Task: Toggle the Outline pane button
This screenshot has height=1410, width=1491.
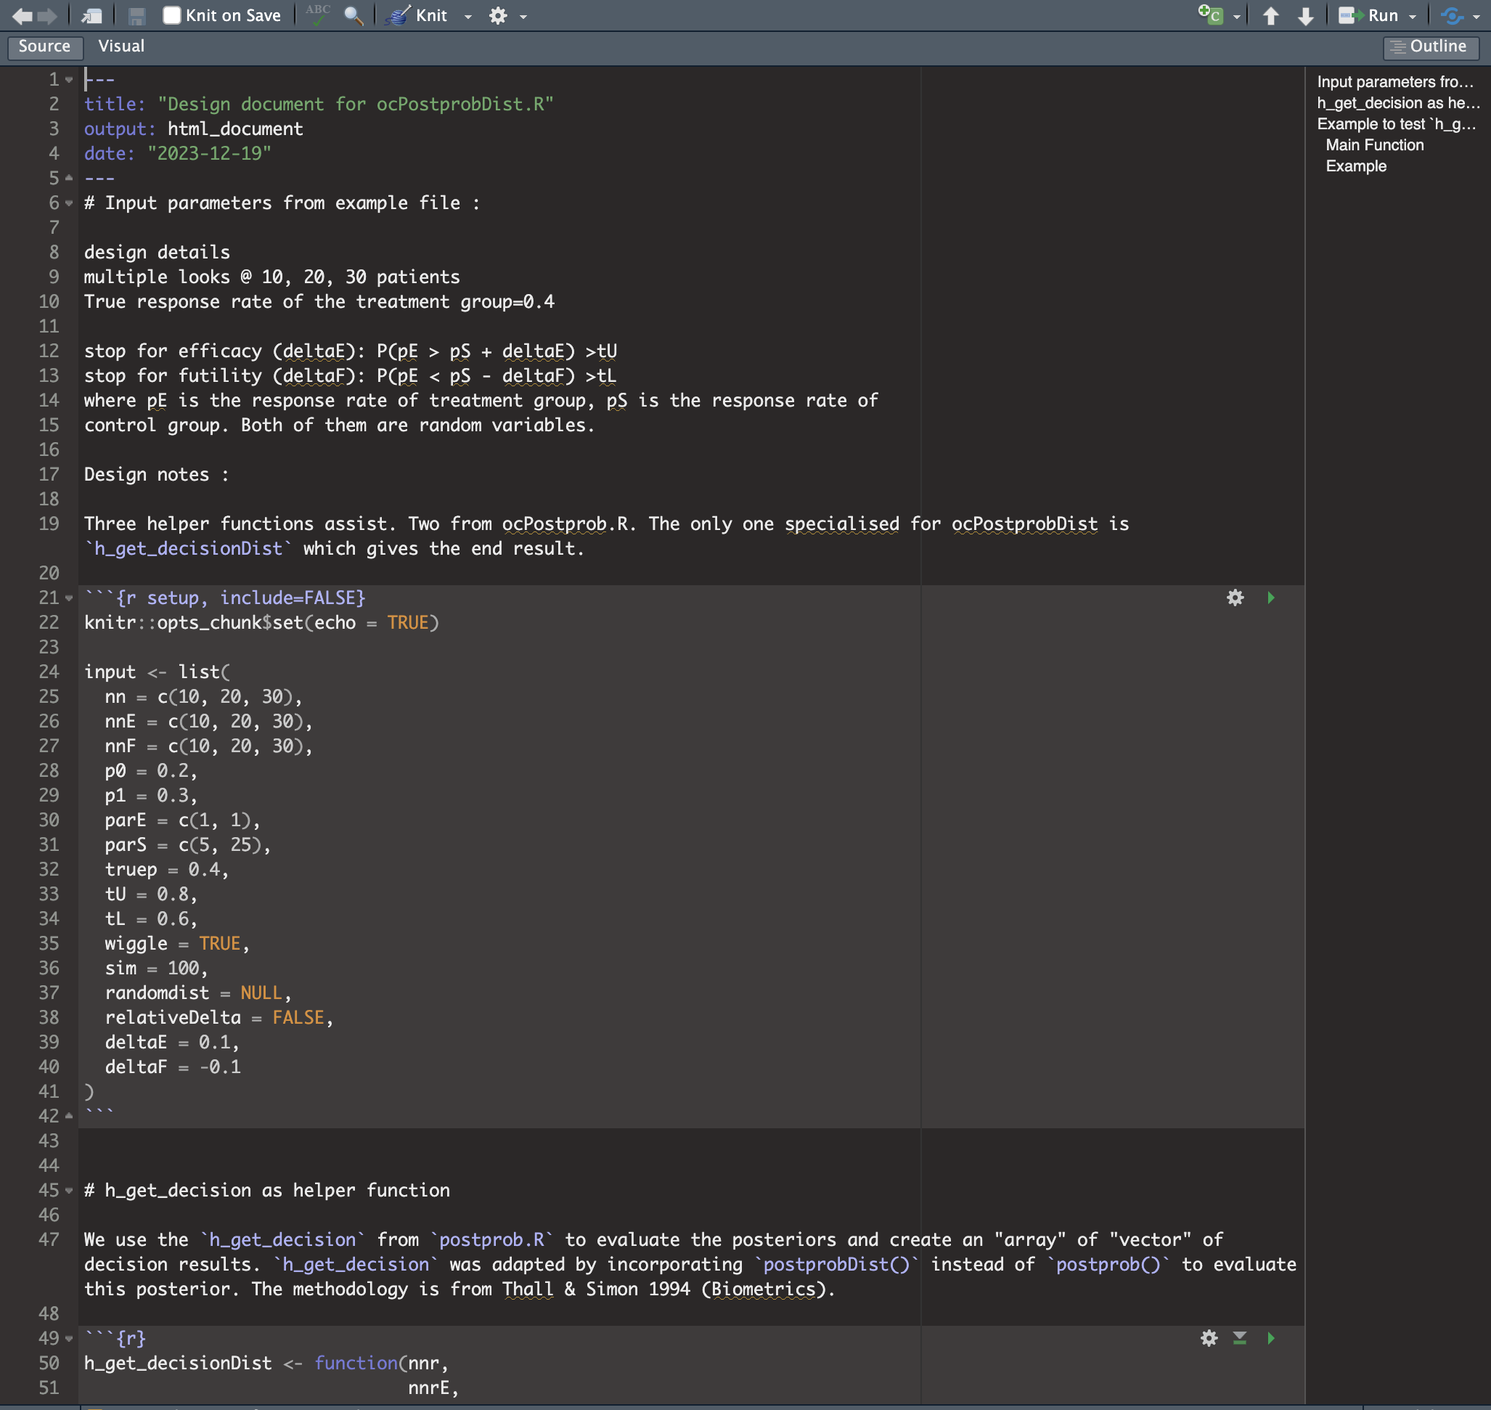Action: [1430, 46]
